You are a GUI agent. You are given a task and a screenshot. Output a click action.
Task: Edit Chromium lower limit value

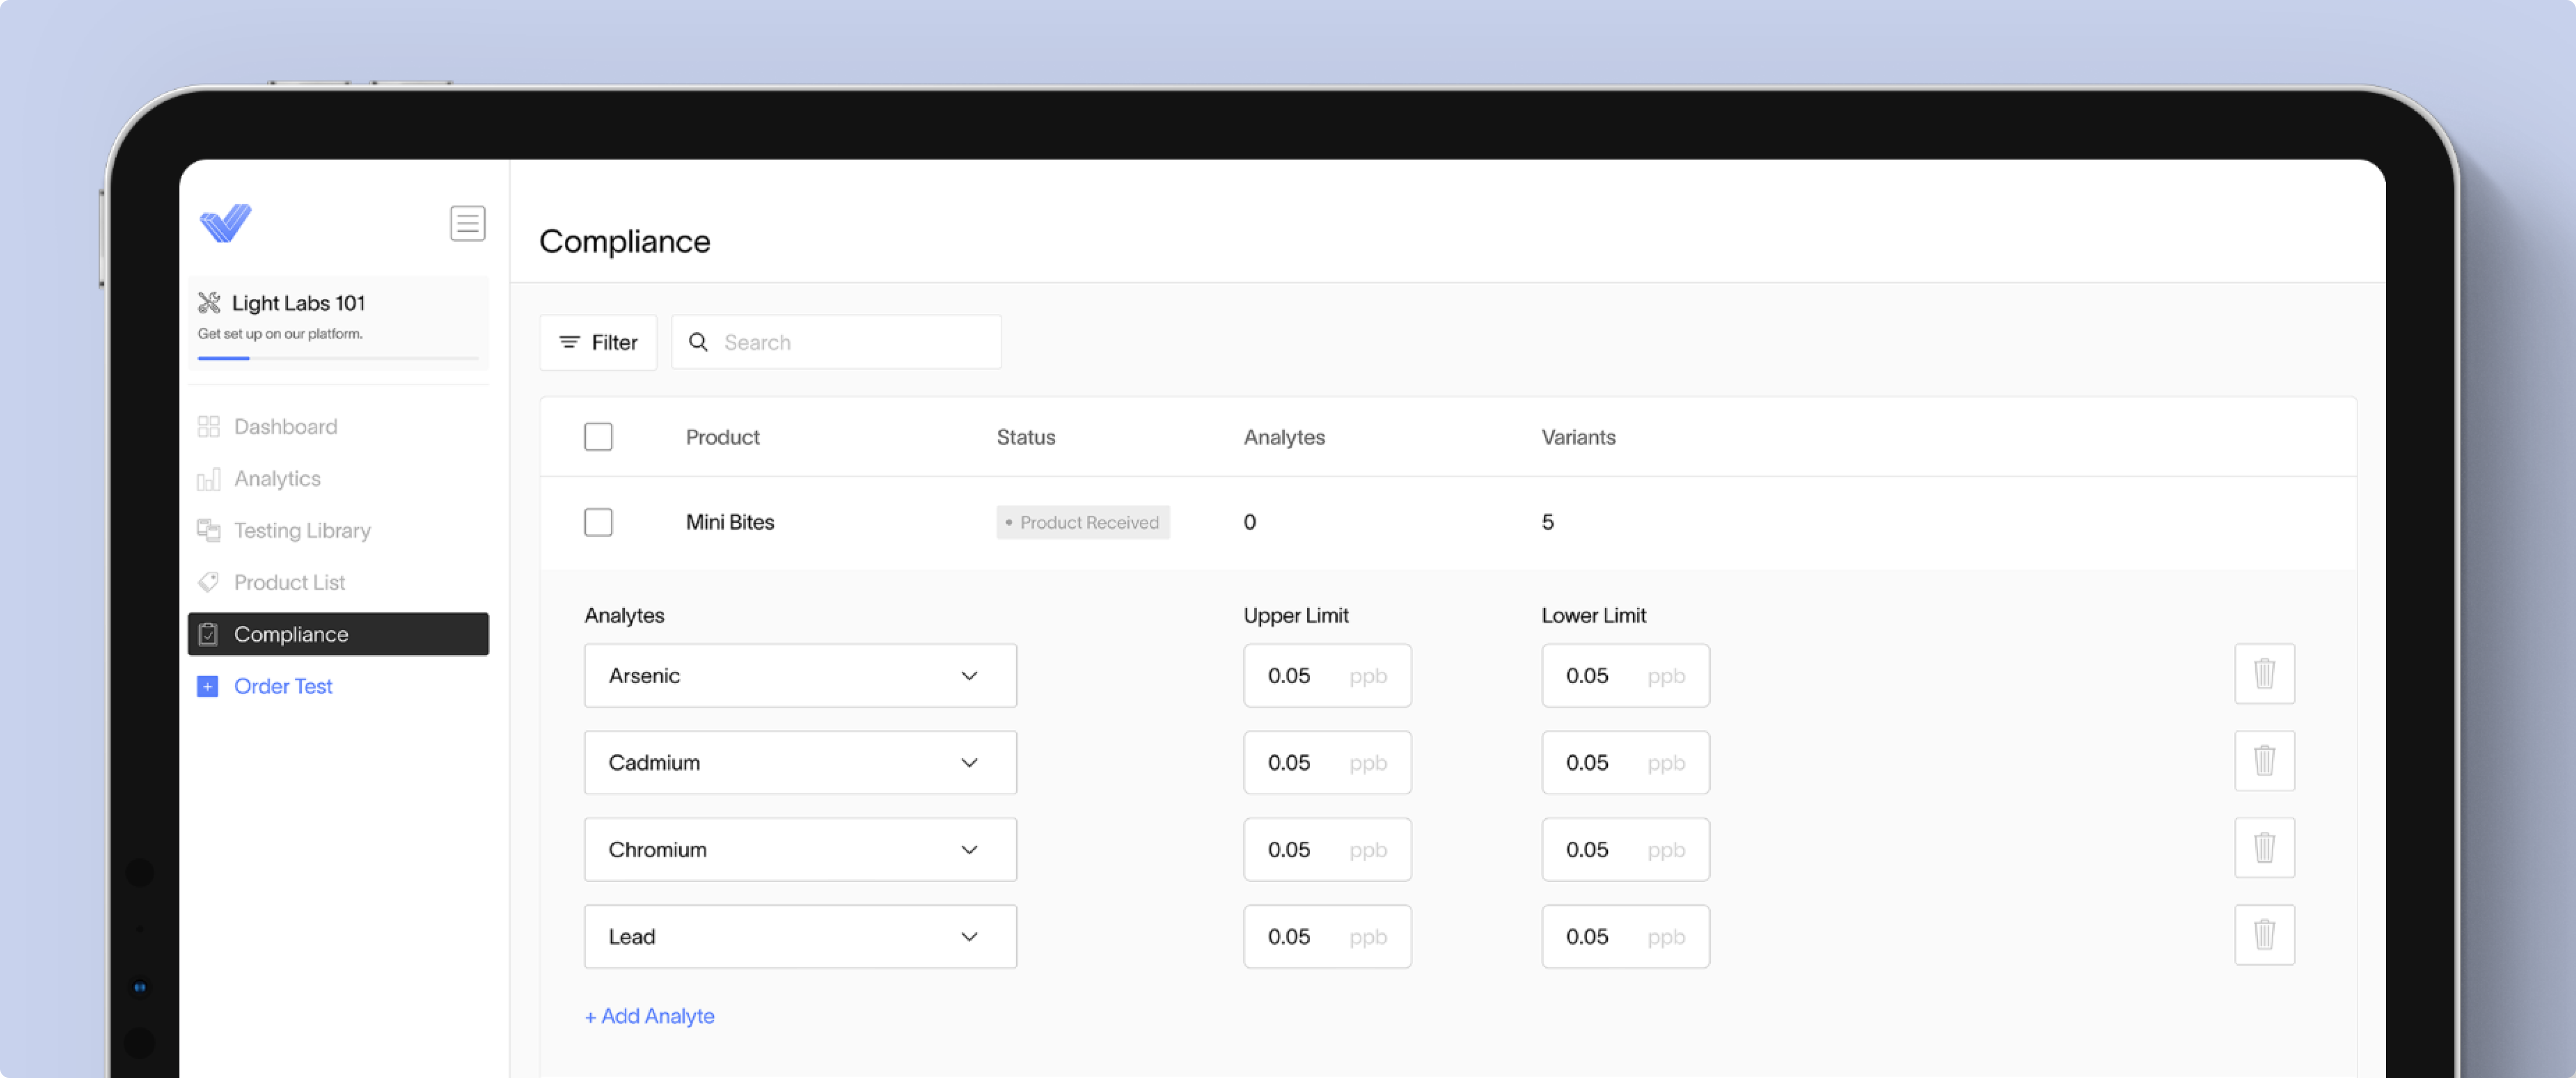[1625, 850]
